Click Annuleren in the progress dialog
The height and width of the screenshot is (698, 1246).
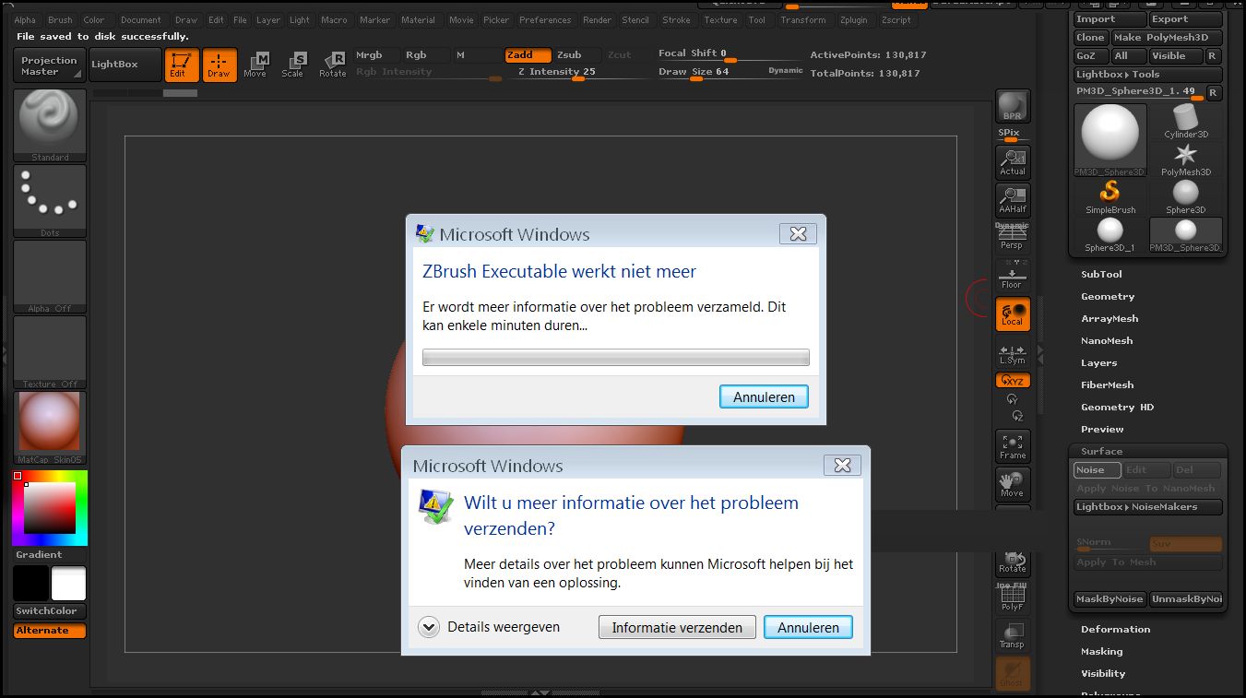[x=764, y=396]
